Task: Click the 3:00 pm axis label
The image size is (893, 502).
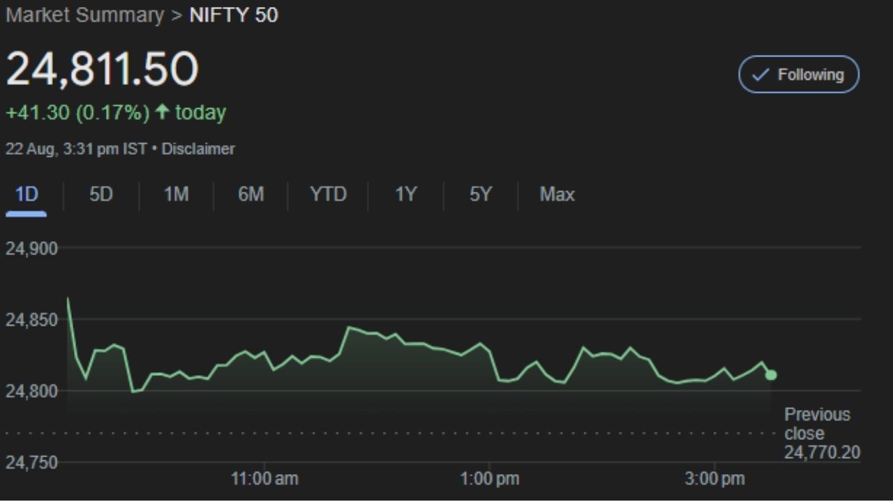Action: click(714, 479)
